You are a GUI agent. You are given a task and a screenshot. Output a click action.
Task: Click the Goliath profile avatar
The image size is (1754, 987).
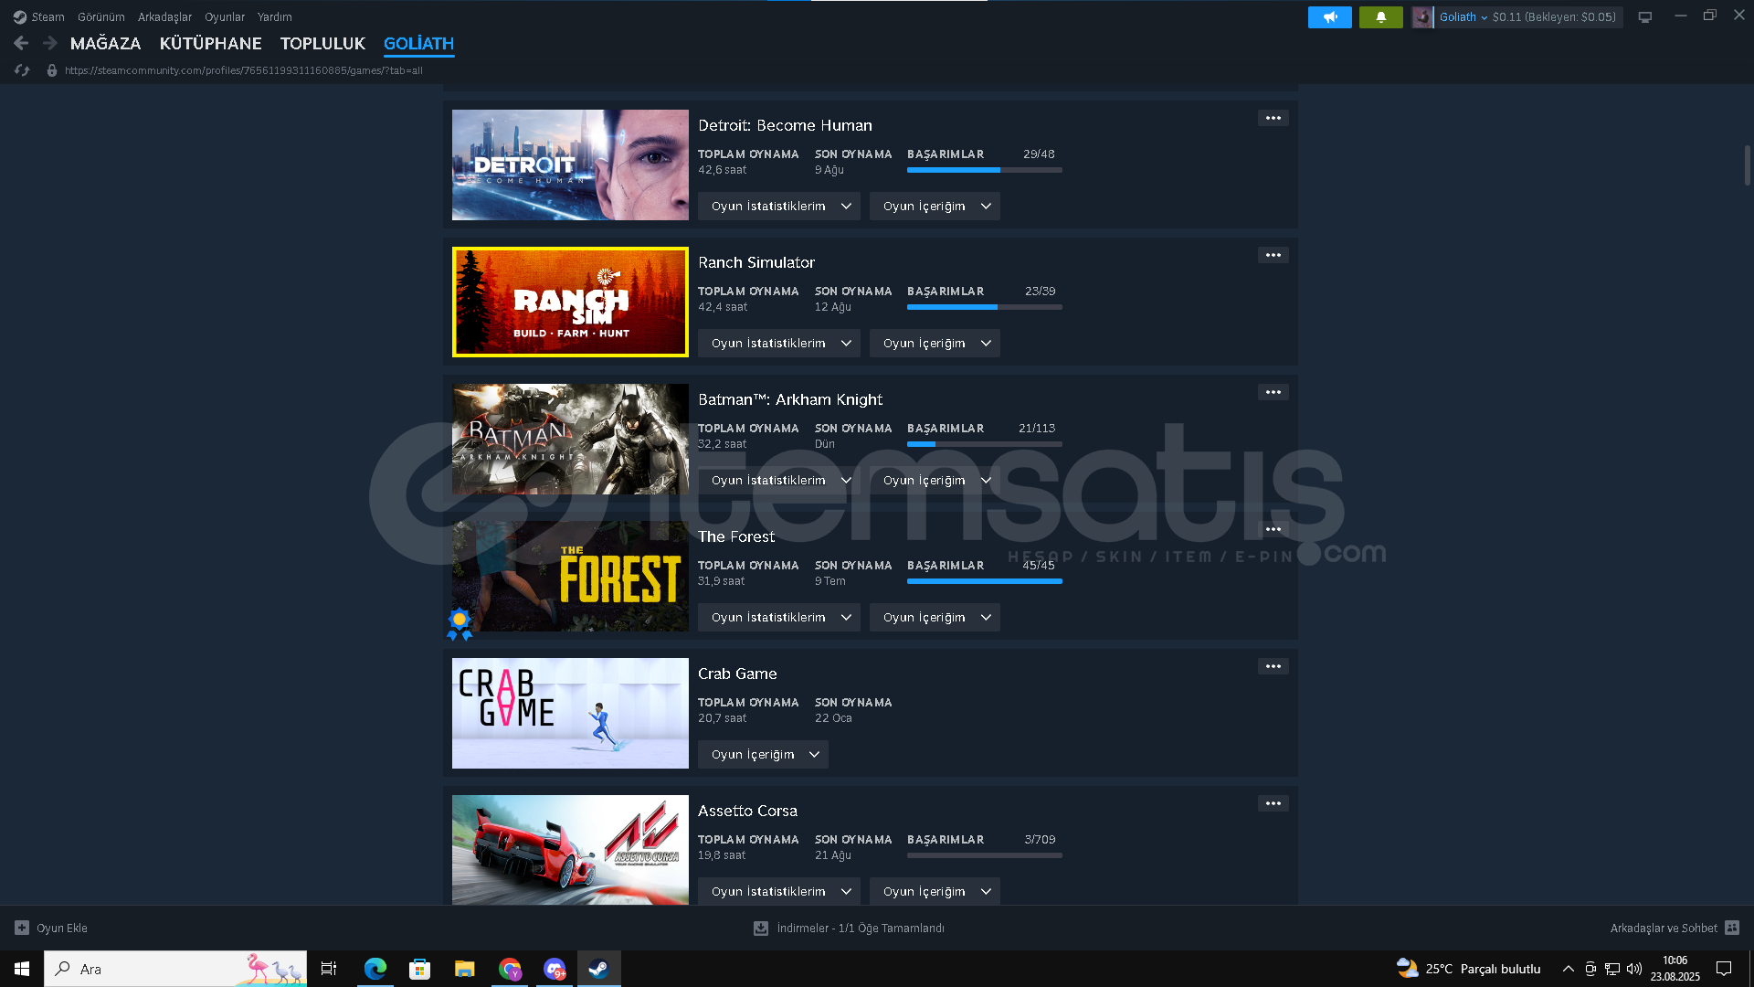pos(1422,16)
